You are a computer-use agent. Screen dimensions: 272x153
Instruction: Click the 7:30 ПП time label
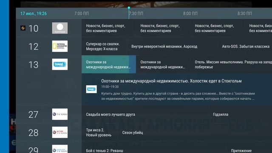[136, 14]
